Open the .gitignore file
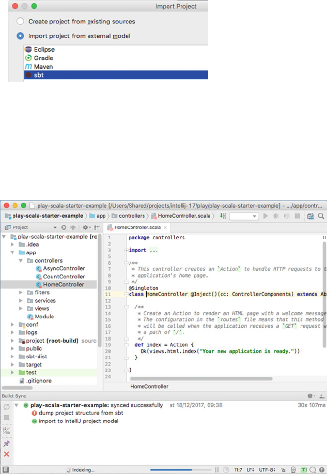This screenshot has width=327, height=474. point(35,380)
